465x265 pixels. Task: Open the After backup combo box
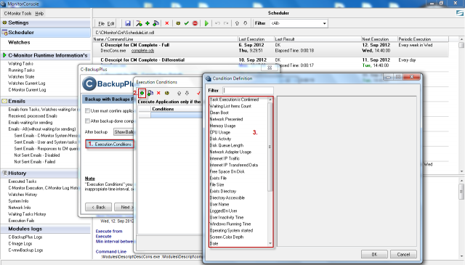124,132
